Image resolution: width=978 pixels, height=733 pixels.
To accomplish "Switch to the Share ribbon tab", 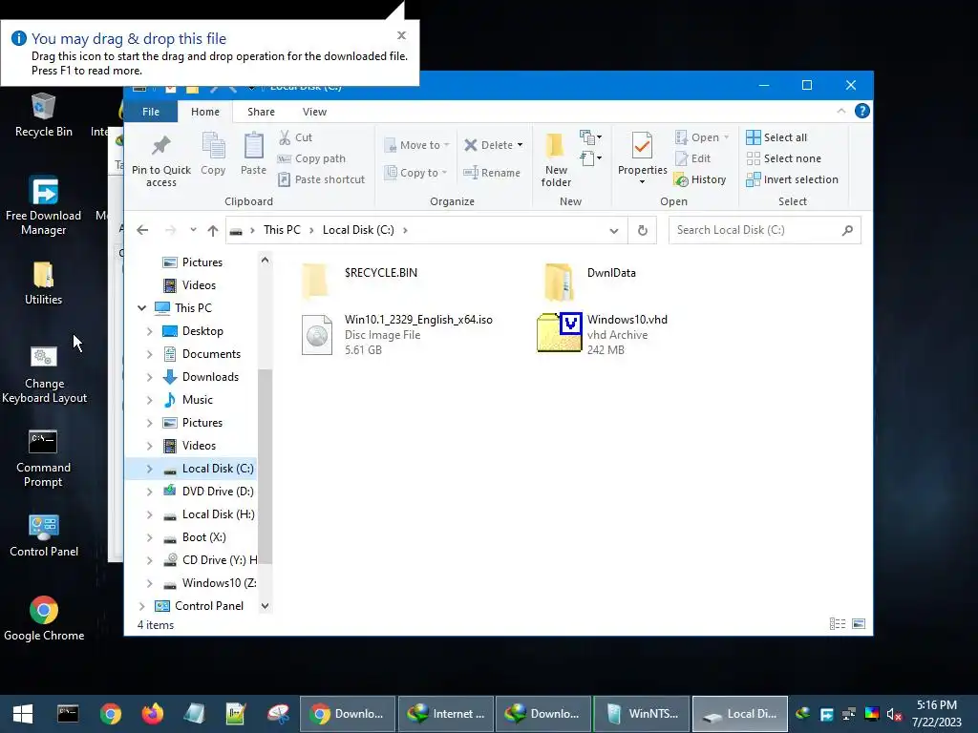I will pos(261,112).
